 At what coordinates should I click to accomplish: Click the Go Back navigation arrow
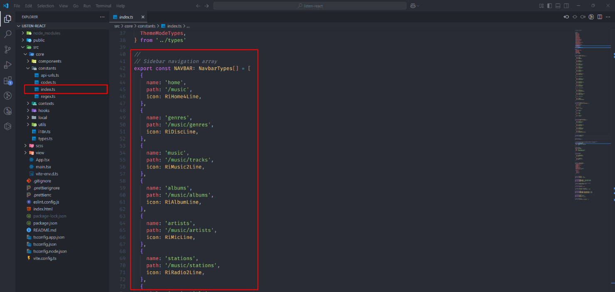[198, 6]
